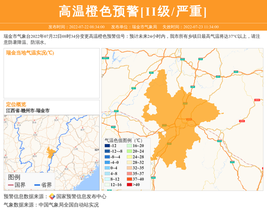The height and width of the screenshot is (210, 267).
Task: Click the 江西省-赣州市-瑞金市 location path
Action: [28, 110]
